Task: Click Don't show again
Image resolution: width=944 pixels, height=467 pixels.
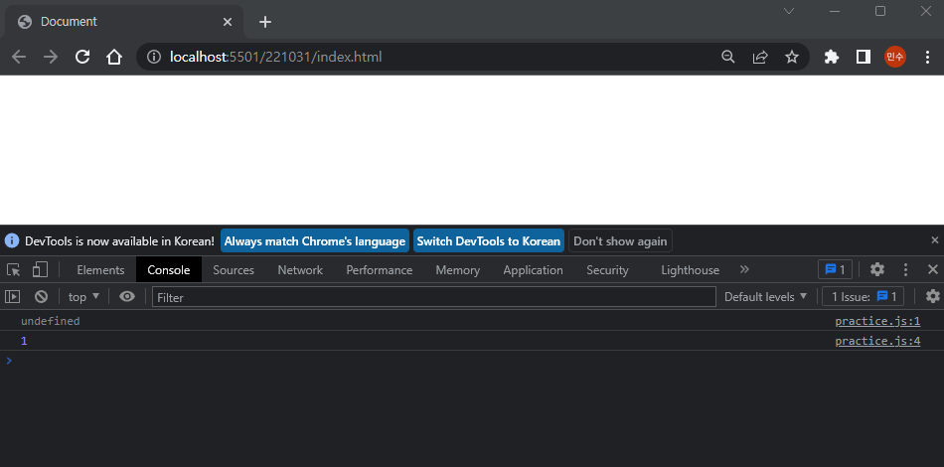Action: 620,241
